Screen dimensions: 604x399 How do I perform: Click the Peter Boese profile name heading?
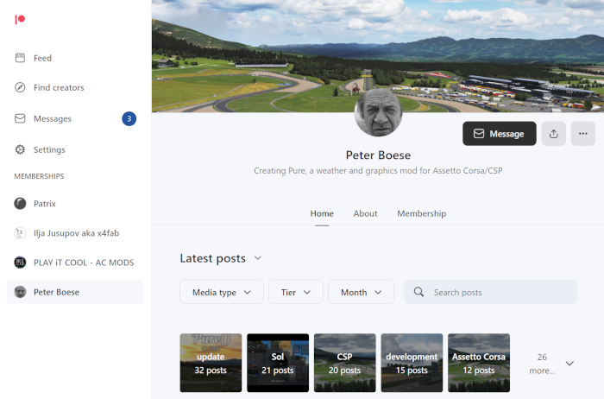coord(378,155)
